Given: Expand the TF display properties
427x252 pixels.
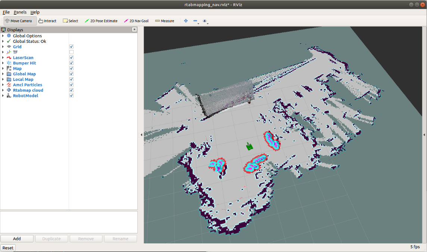Looking at the screenshot, I should point(3,52).
